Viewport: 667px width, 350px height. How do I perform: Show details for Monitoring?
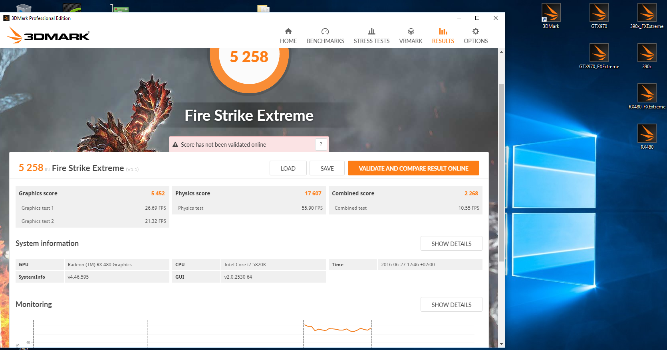coord(451,305)
